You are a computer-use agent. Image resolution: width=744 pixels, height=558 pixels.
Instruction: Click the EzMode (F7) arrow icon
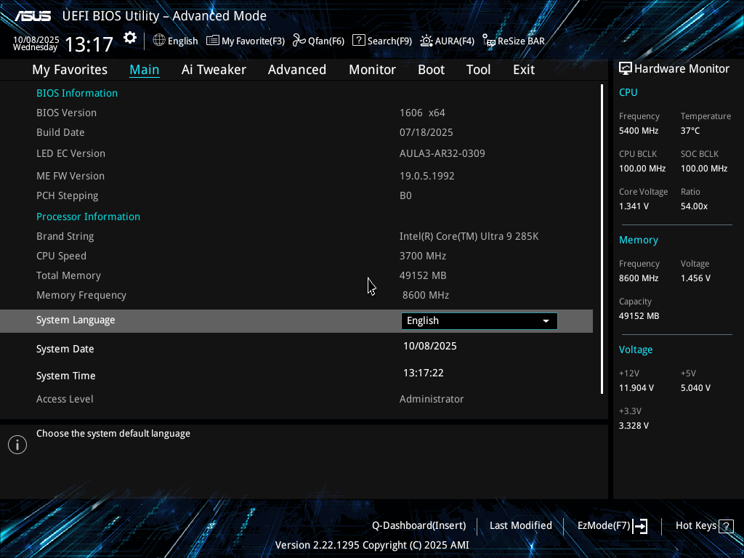click(x=640, y=526)
